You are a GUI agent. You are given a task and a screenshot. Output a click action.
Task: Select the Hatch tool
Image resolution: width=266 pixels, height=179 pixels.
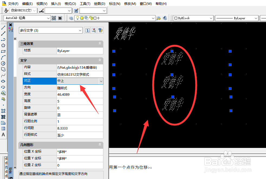click(3, 111)
